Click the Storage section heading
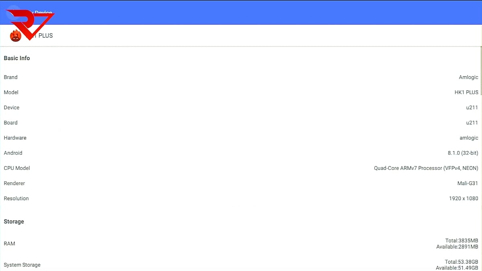 point(14,222)
